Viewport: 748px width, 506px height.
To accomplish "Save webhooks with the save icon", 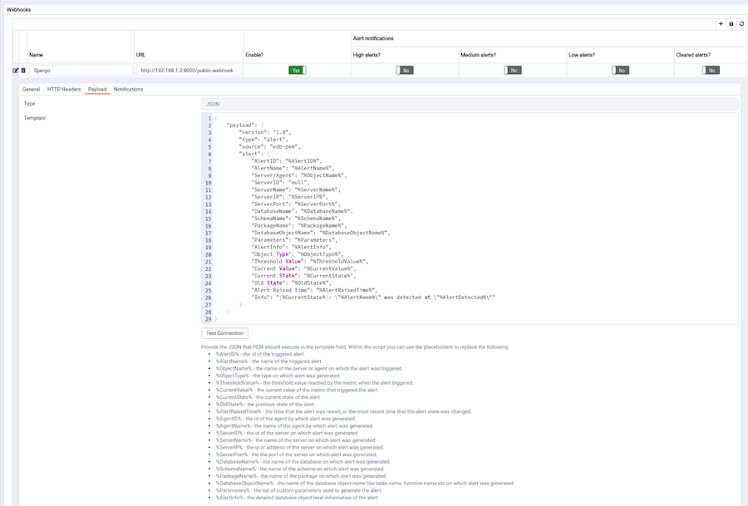I will (x=731, y=24).
